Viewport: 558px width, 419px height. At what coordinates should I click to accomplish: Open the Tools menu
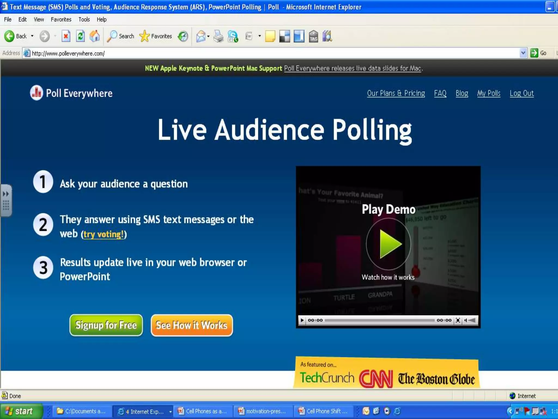pyautogui.click(x=84, y=19)
